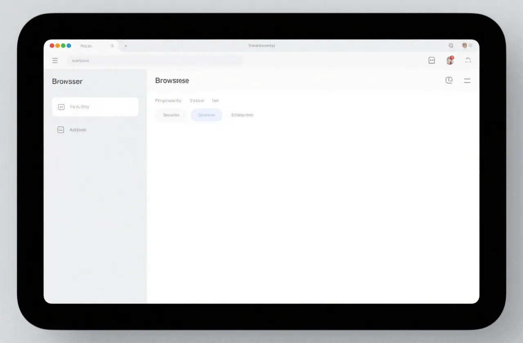Select the second sidebar item below the highlighted one
The width and height of the screenshot is (523, 343).
click(78, 130)
